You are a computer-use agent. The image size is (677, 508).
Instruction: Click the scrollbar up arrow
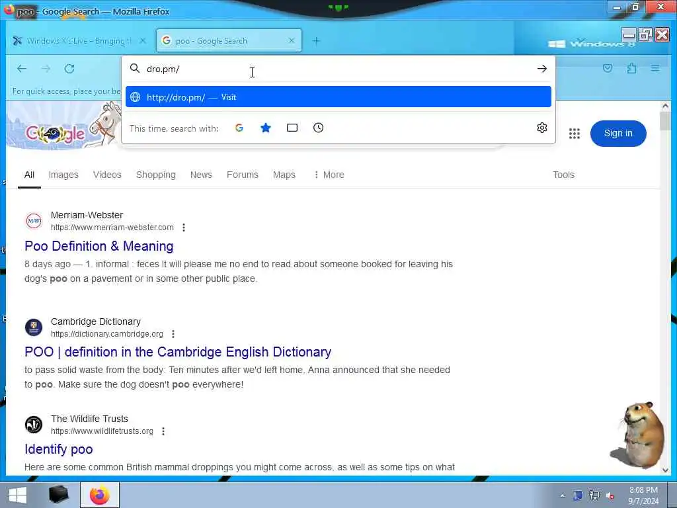[x=665, y=106]
